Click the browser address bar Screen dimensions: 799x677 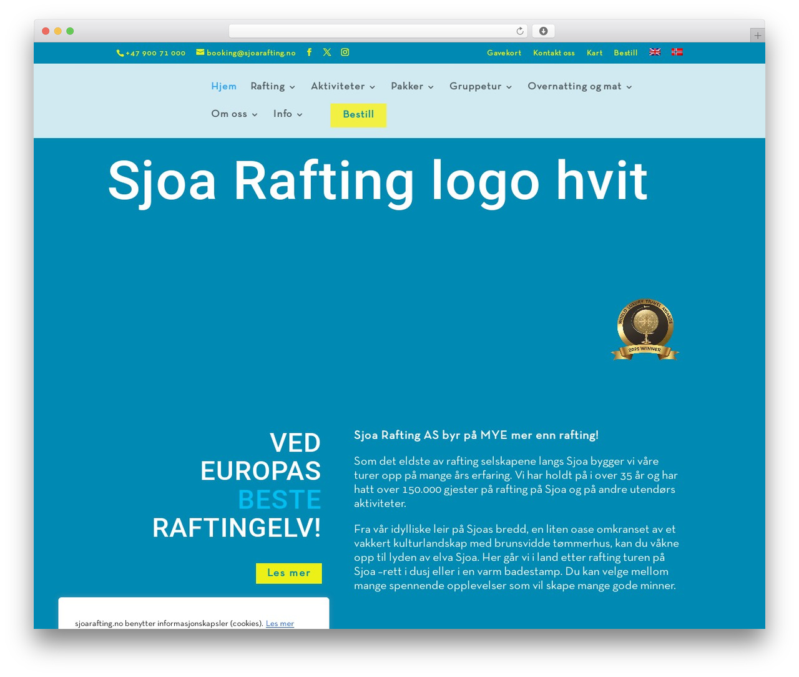378,31
